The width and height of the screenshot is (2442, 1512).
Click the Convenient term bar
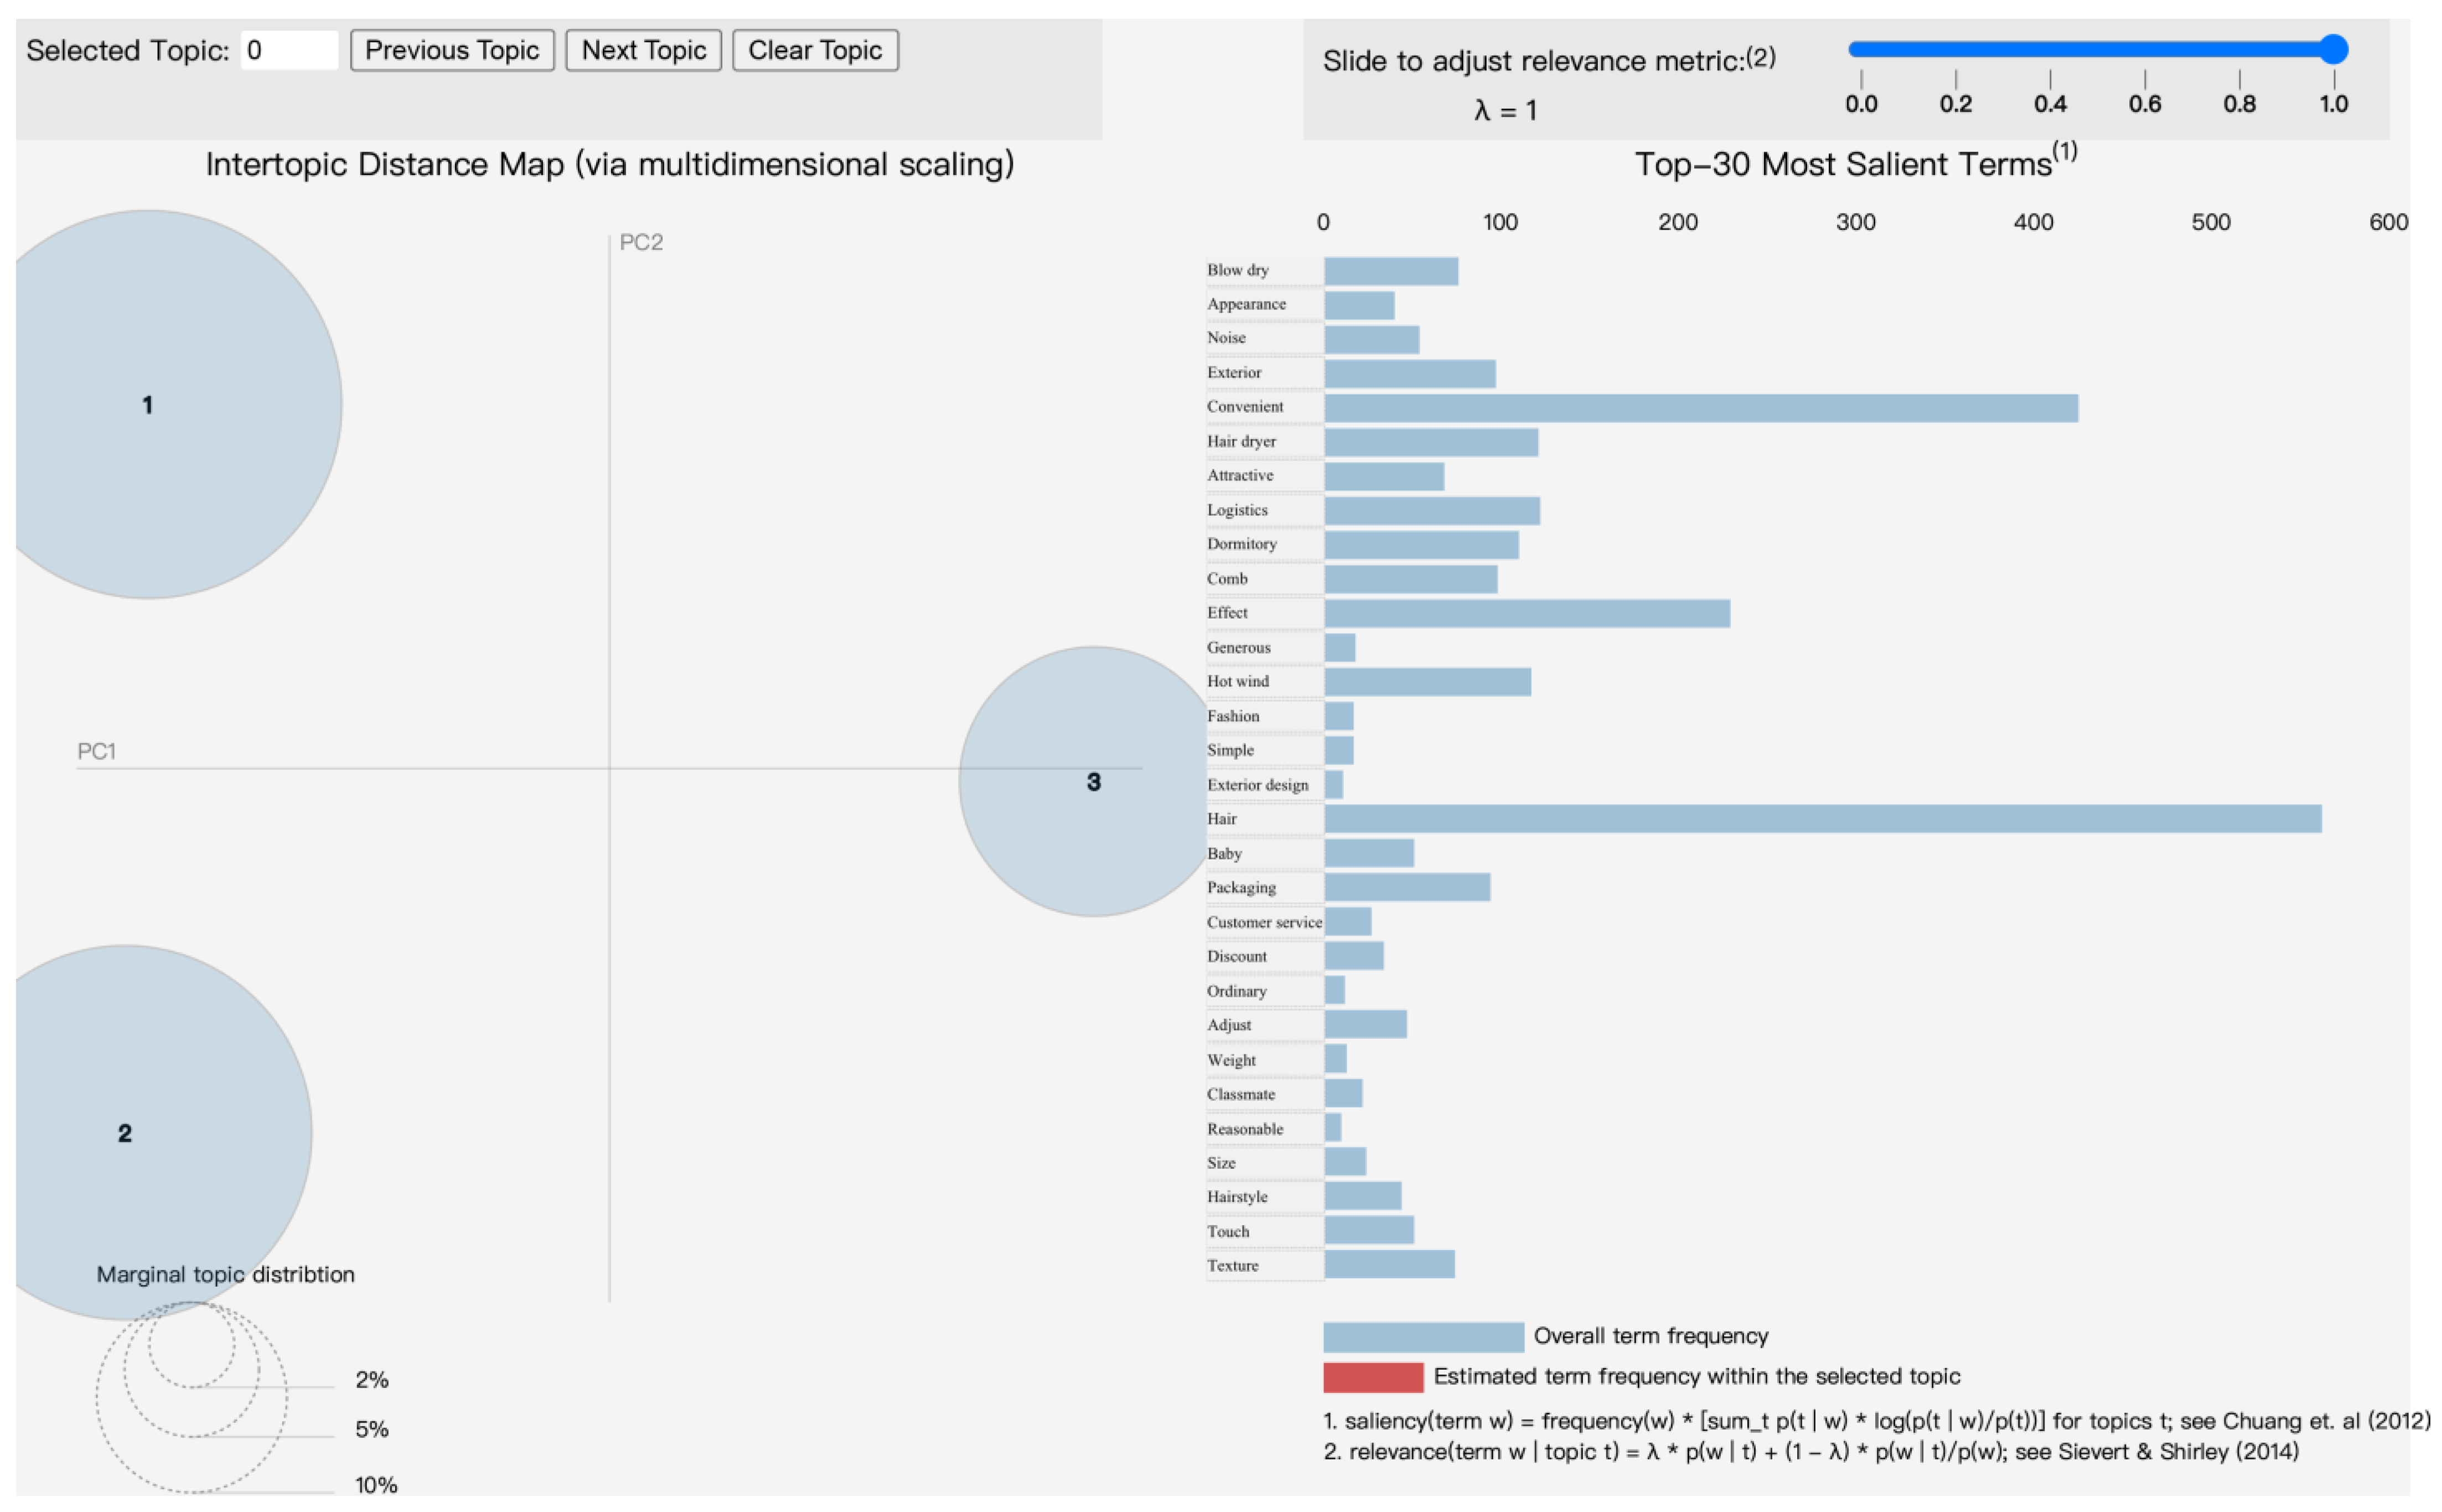1700,407
